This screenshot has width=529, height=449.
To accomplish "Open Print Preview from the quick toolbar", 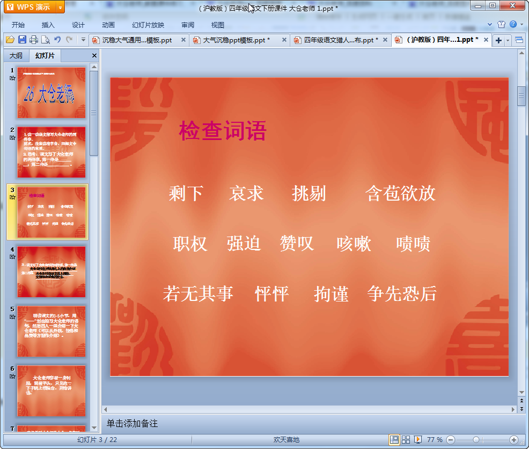I will coord(46,40).
